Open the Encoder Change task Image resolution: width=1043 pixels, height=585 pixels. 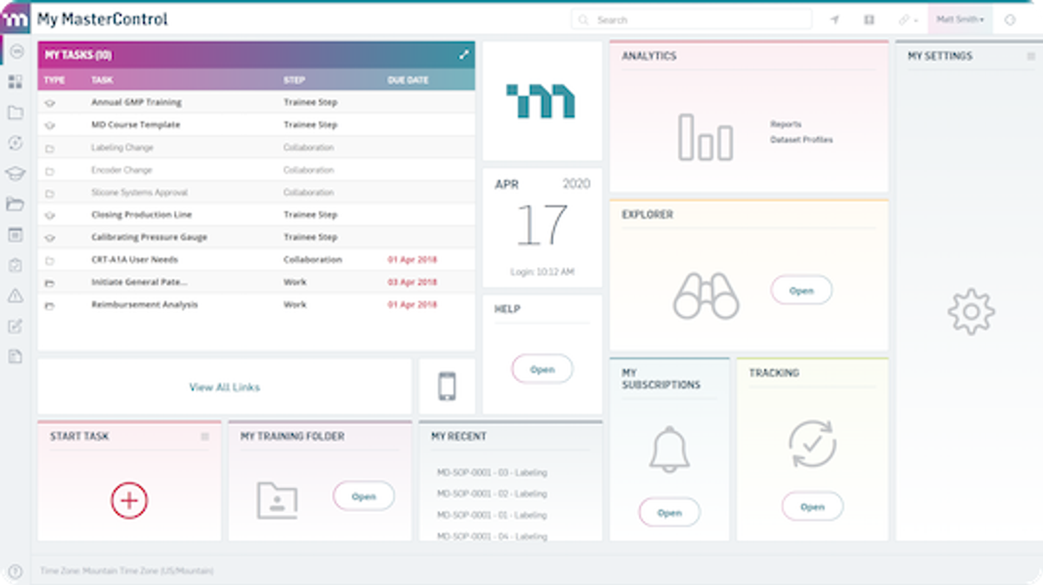[x=122, y=170]
